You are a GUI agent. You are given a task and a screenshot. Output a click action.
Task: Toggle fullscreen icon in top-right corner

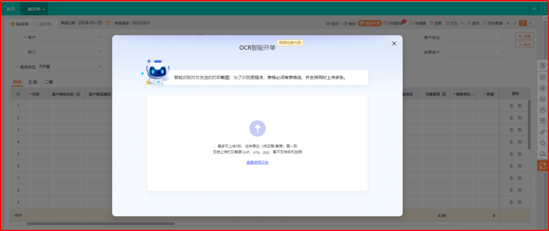[543, 9]
